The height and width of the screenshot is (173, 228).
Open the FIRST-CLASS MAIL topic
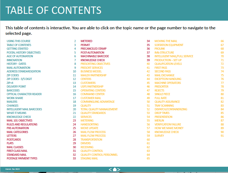tap(17, 151)
